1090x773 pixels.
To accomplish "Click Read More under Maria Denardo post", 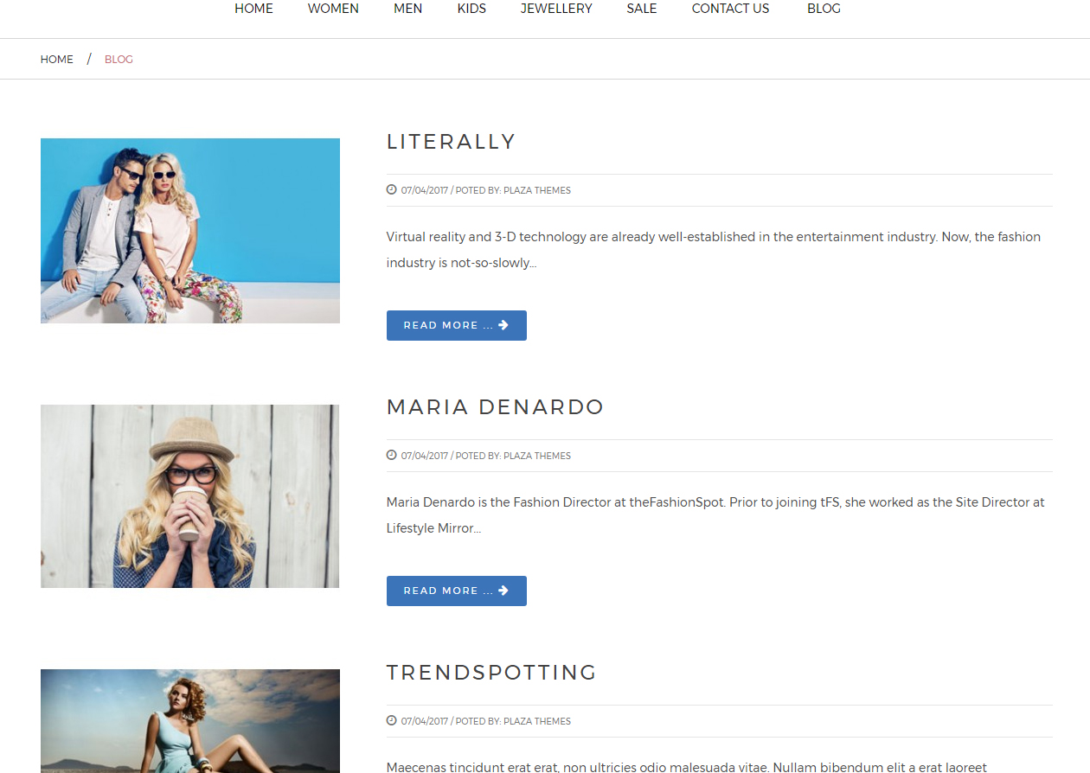I will pos(456,591).
